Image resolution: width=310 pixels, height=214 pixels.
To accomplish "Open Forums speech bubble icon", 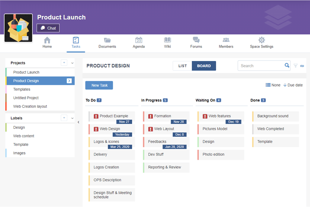I will coord(196,40).
